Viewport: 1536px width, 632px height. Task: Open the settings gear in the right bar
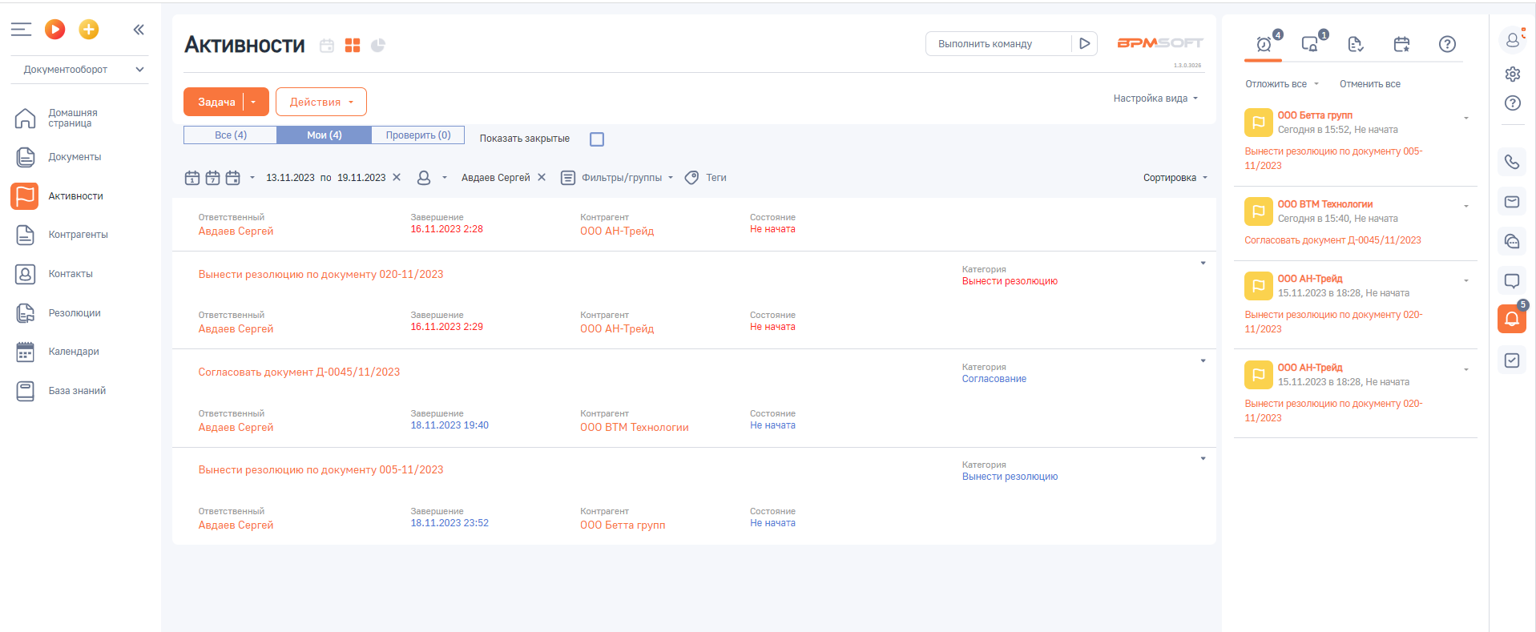coord(1512,74)
